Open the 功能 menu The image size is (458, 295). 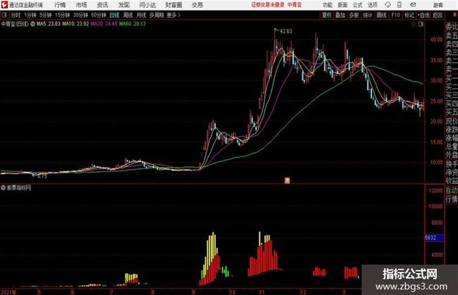(x=328, y=5)
